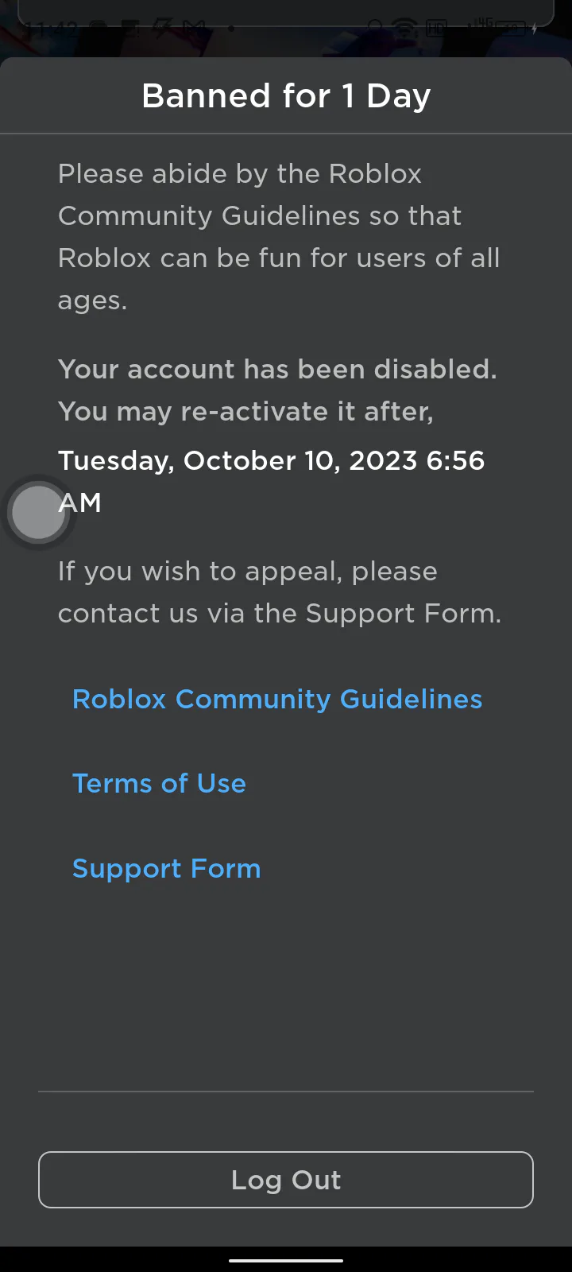The height and width of the screenshot is (1272, 572).
Task: Click "Support Form" mention in appeal sentence
Action: tap(401, 614)
